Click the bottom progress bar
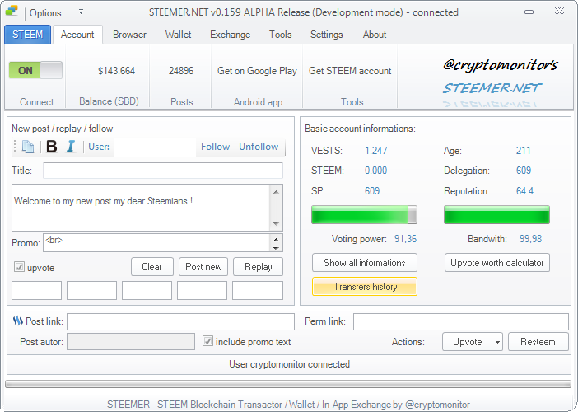The image size is (578, 412). (288, 384)
